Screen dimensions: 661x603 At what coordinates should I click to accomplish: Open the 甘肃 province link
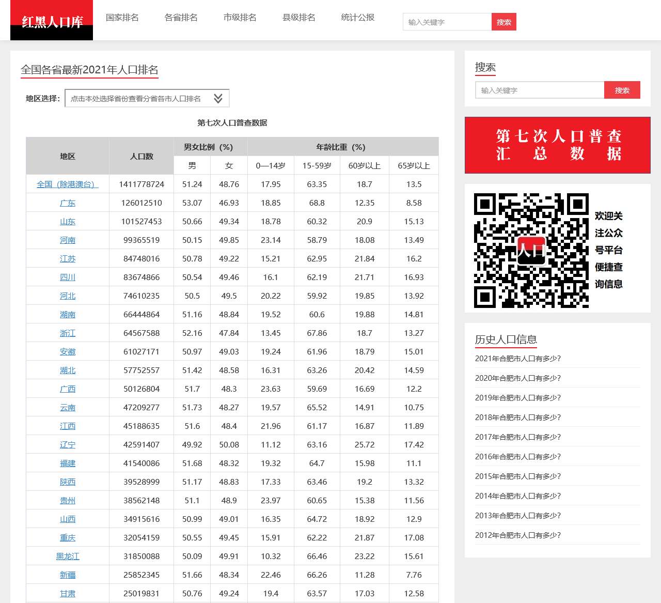click(68, 594)
